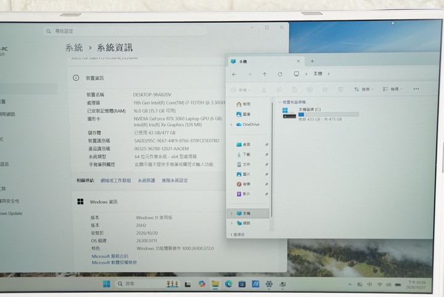Viewport: 444px width, 297px height.
Task: Expand 本機 node in navigation pane
Action: click(232, 214)
